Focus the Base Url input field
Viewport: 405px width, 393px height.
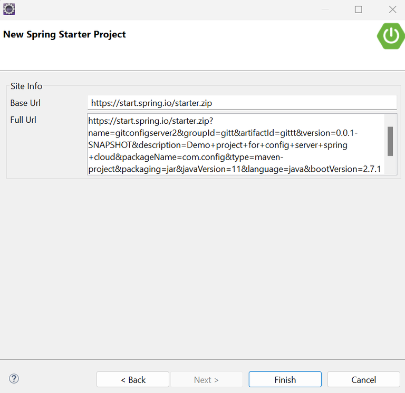242,103
